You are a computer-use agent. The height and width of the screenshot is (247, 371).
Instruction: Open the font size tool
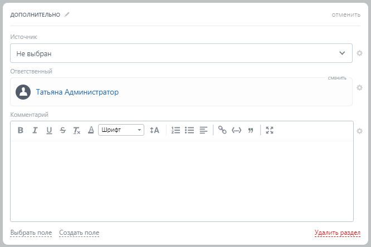(x=154, y=130)
